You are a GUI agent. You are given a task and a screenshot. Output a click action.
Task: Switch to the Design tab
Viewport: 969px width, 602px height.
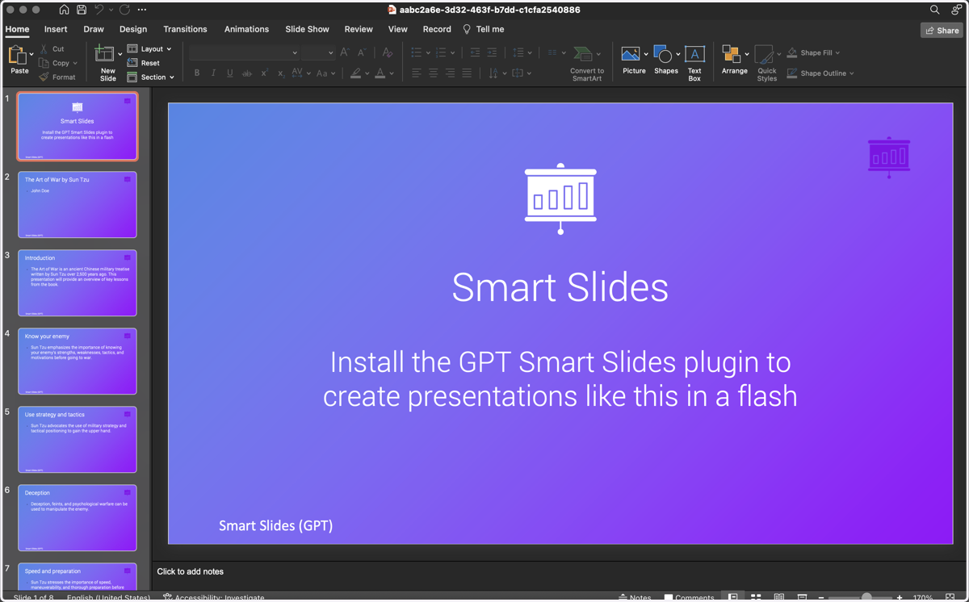click(133, 29)
